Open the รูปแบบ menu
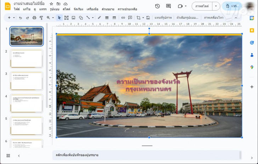This screenshot has width=258, height=164. [55, 9]
